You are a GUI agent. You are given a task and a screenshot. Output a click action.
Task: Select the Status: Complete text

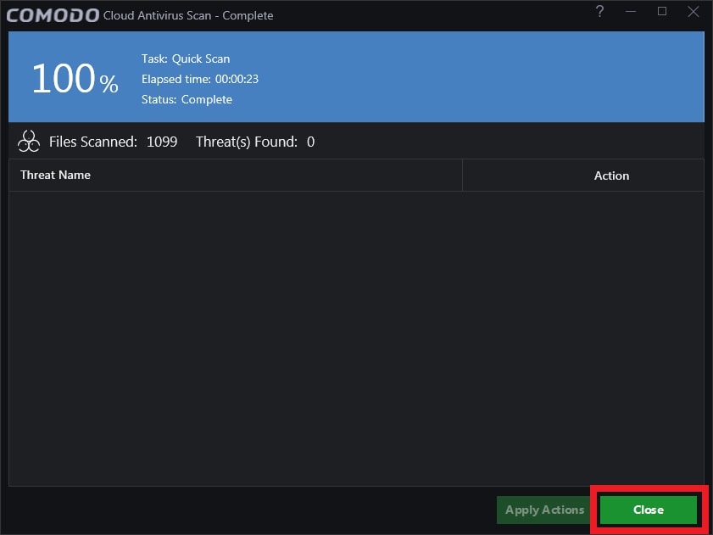pos(187,99)
